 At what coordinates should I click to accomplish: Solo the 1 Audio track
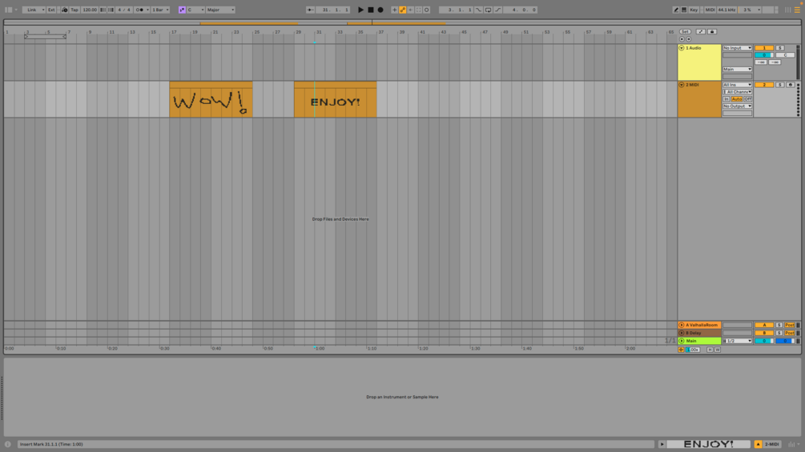tap(780, 48)
